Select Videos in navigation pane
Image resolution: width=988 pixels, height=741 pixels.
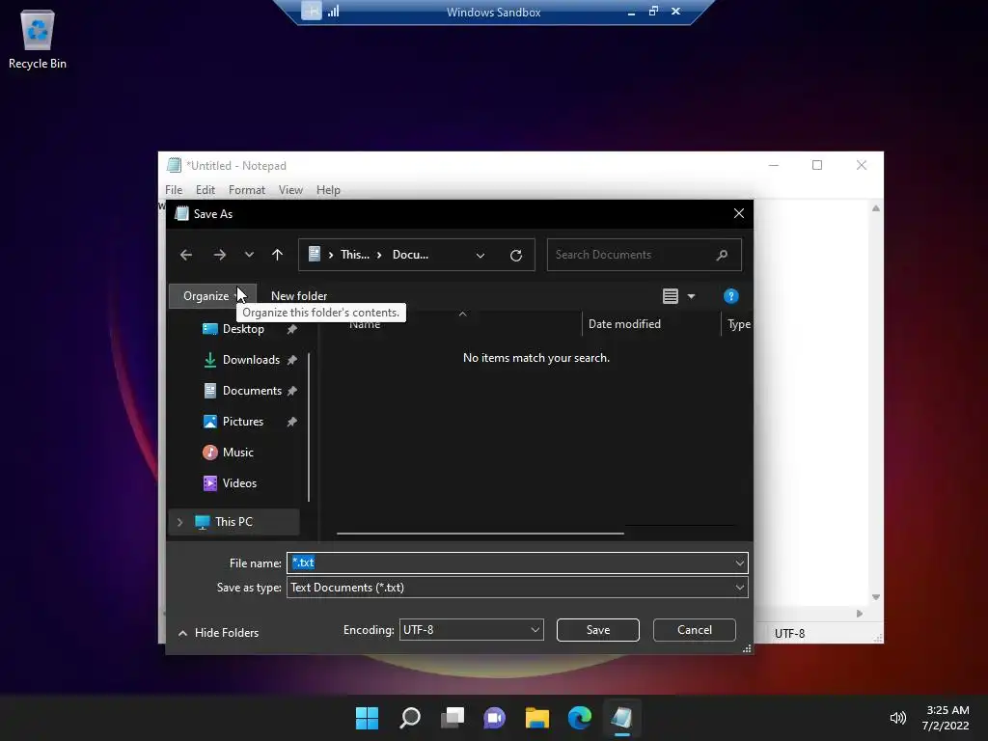(x=239, y=483)
